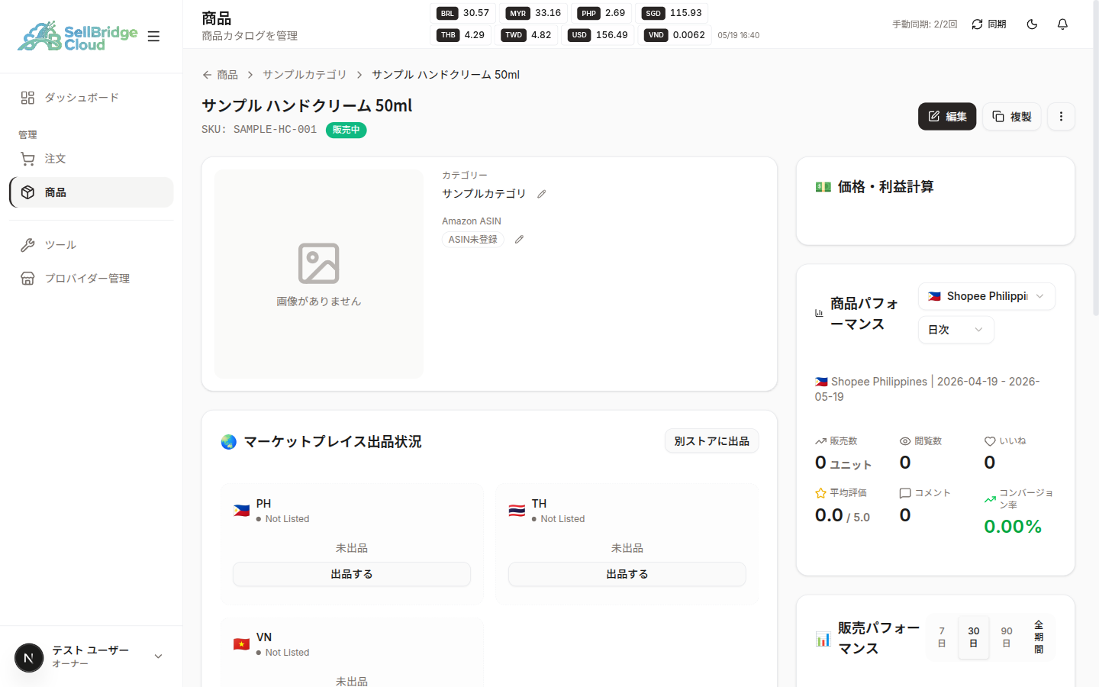Click the BRL 30.57 exchange rate
This screenshot has width=1099, height=687.
tap(464, 13)
